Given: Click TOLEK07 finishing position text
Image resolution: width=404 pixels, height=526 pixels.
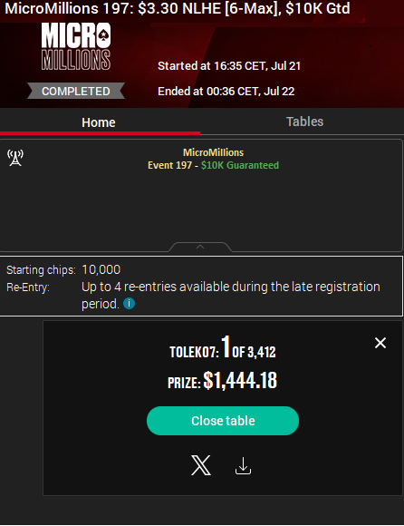Looking at the screenshot, I should click(223, 347).
